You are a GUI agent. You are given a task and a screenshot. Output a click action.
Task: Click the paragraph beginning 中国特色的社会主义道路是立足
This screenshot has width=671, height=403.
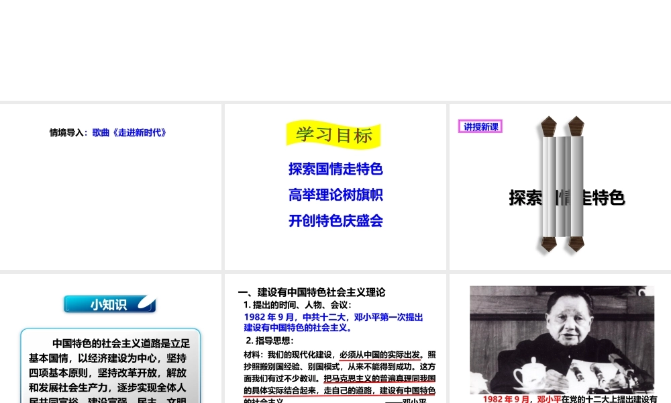(109, 371)
